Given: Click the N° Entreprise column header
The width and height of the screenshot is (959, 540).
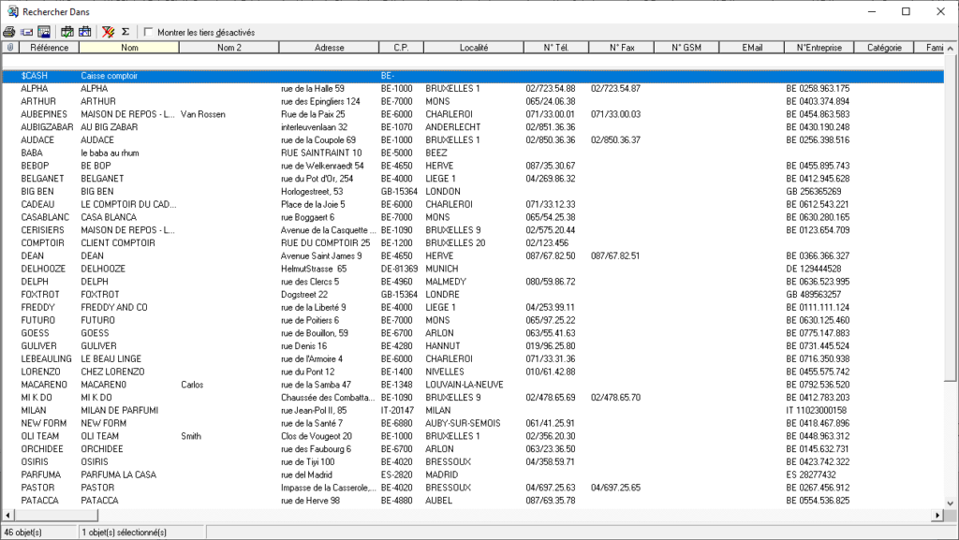Looking at the screenshot, I should pyautogui.click(x=819, y=47).
